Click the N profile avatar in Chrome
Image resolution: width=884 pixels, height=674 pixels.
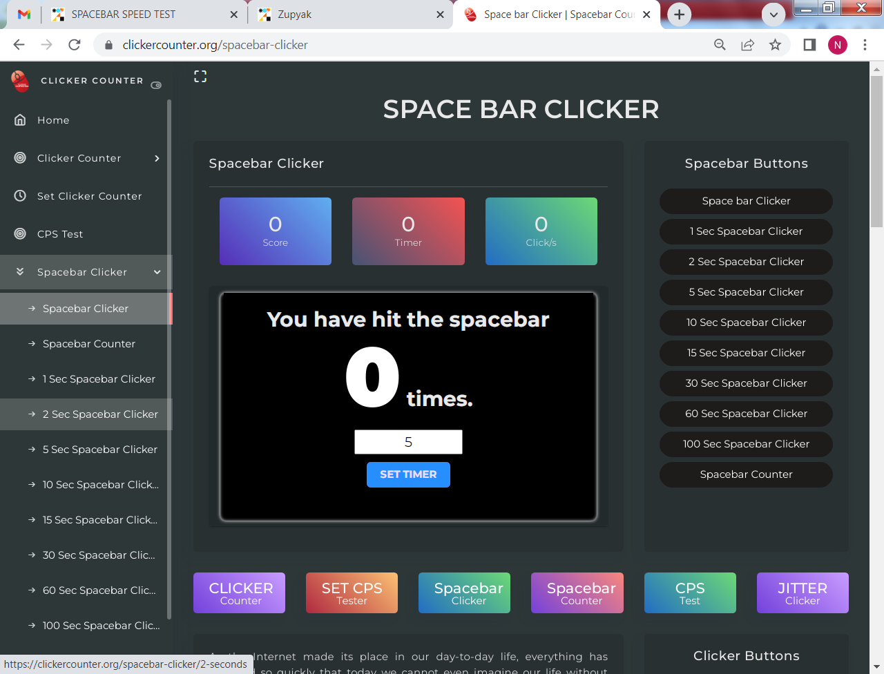pos(837,44)
